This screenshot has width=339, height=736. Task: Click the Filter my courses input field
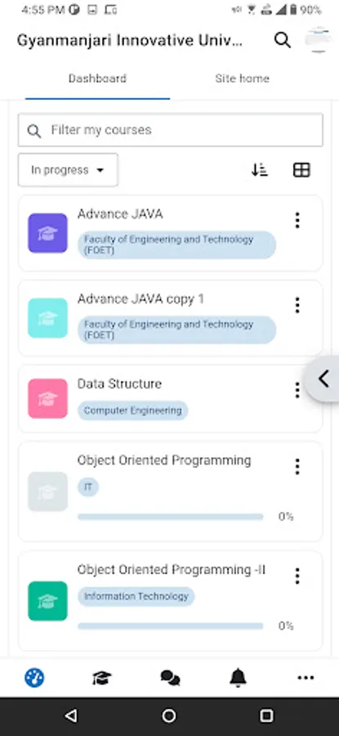[170, 130]
